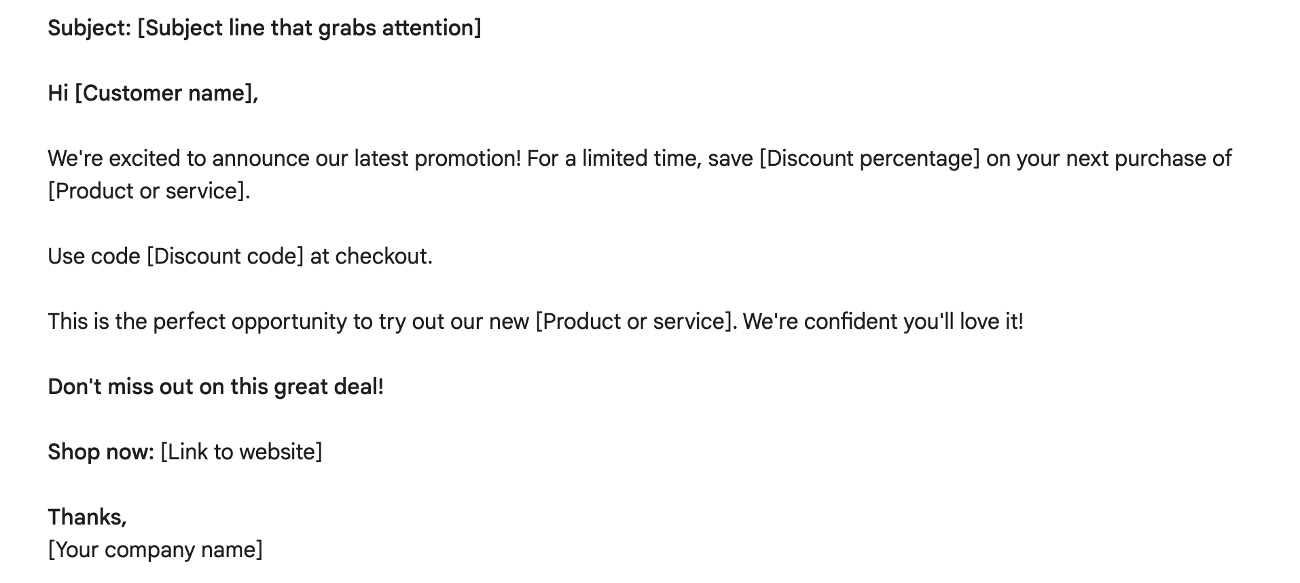
Task: Click 'Use code' at line start
Action: click(94, 256)
